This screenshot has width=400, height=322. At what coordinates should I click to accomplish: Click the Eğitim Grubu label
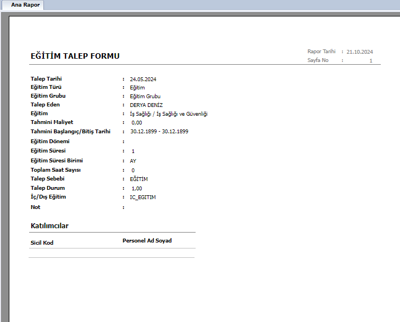coord(48,96)
